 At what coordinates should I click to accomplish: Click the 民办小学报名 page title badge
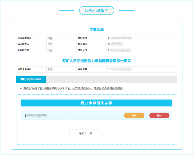click(97, 11)
